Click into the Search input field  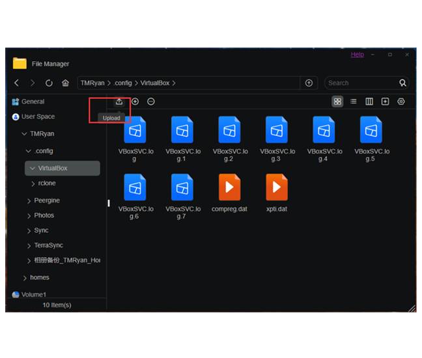359,83
